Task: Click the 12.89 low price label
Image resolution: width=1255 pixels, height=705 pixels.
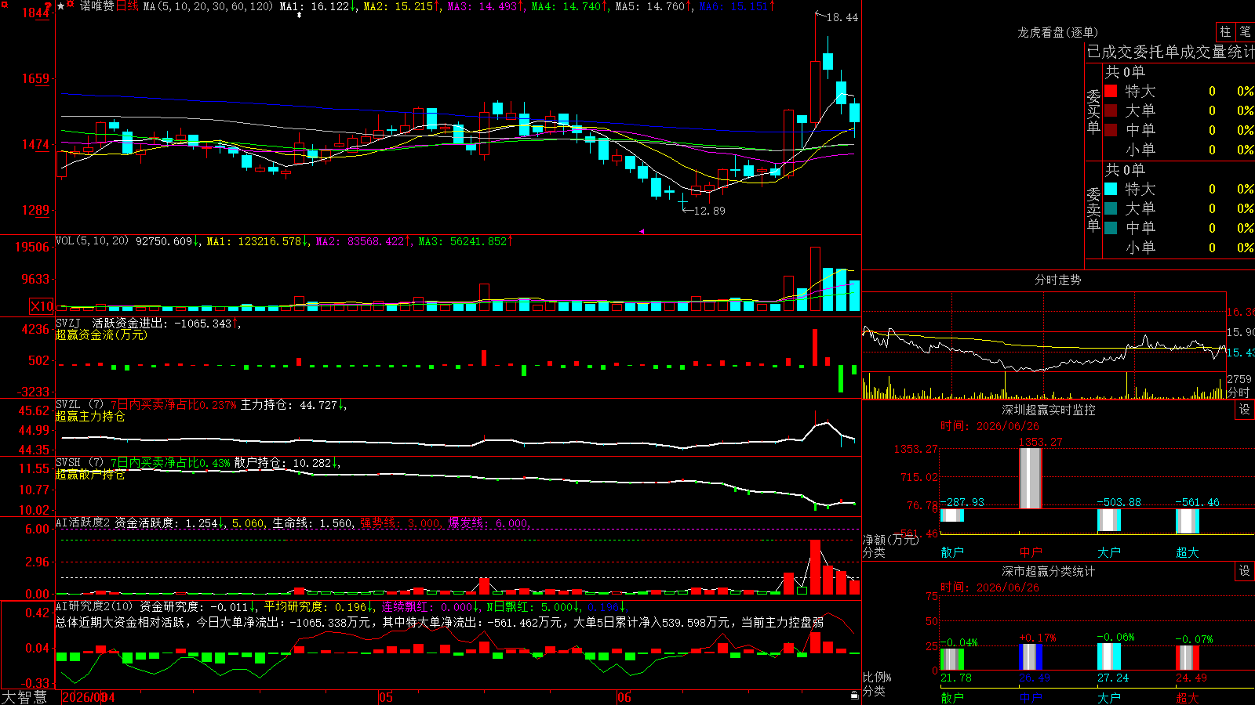Action: pyautogui.click(x=710, y=211)
